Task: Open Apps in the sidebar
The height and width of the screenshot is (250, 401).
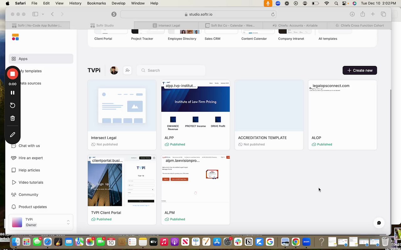Action: coord(41,59)
